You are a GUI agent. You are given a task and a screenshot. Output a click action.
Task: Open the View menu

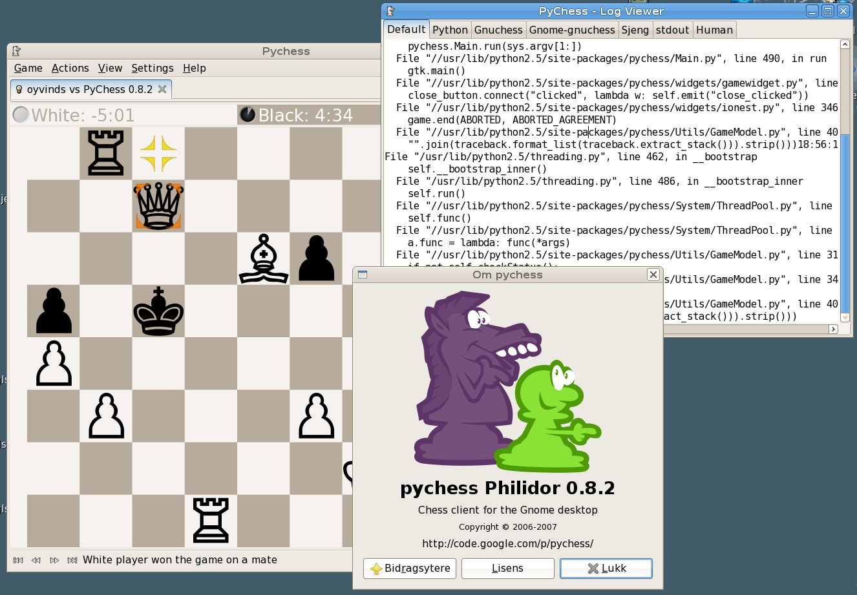point(110,68)
